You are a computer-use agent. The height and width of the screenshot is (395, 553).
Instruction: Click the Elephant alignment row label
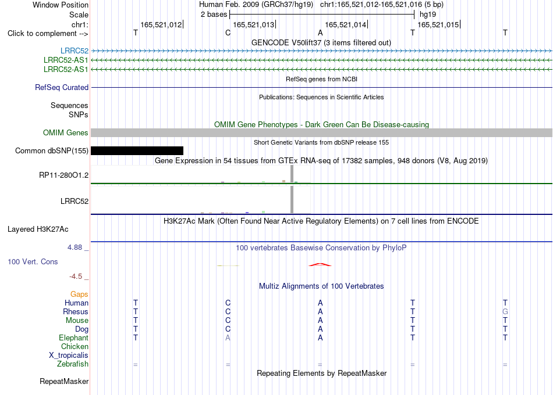pyautogui.click(x=73, y=337)
